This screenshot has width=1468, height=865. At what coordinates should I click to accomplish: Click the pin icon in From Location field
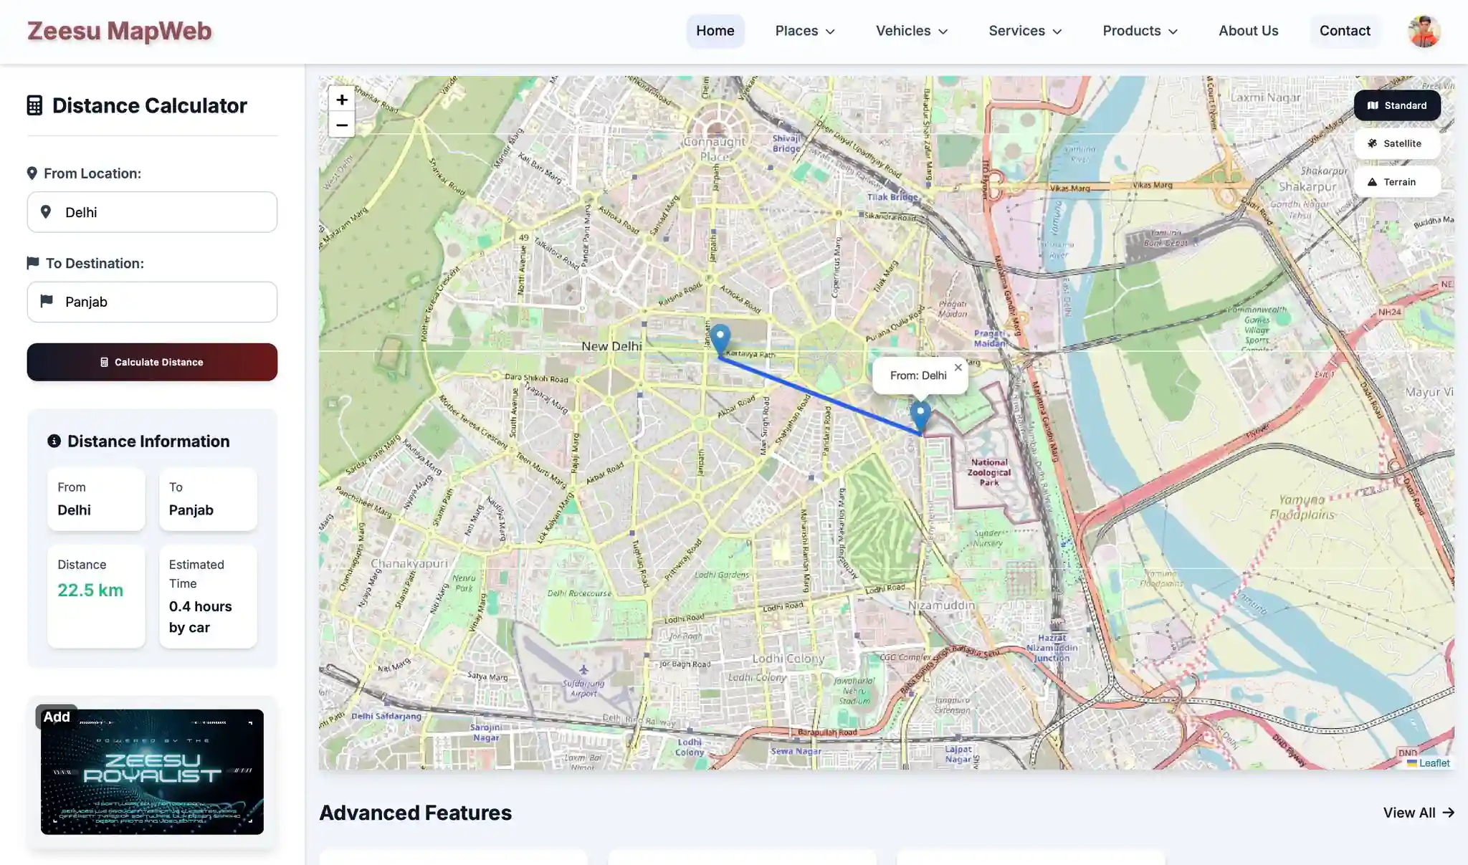tap(46, 212)
